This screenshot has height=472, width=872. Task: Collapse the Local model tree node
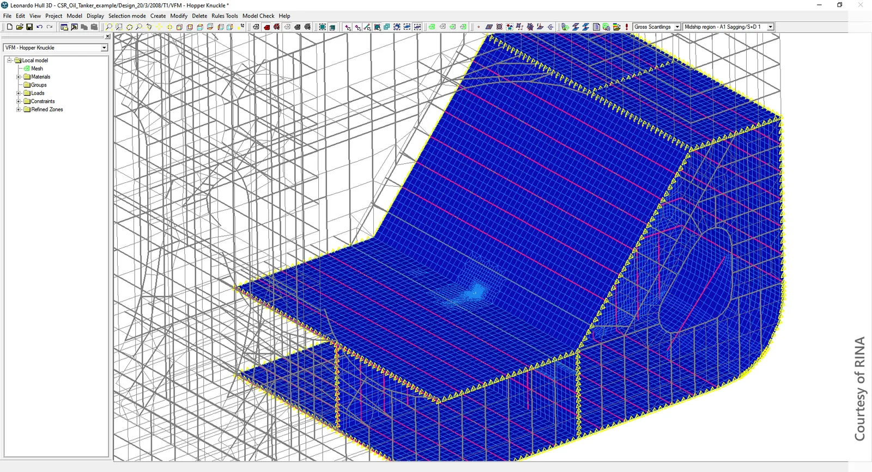pos(9,60)
